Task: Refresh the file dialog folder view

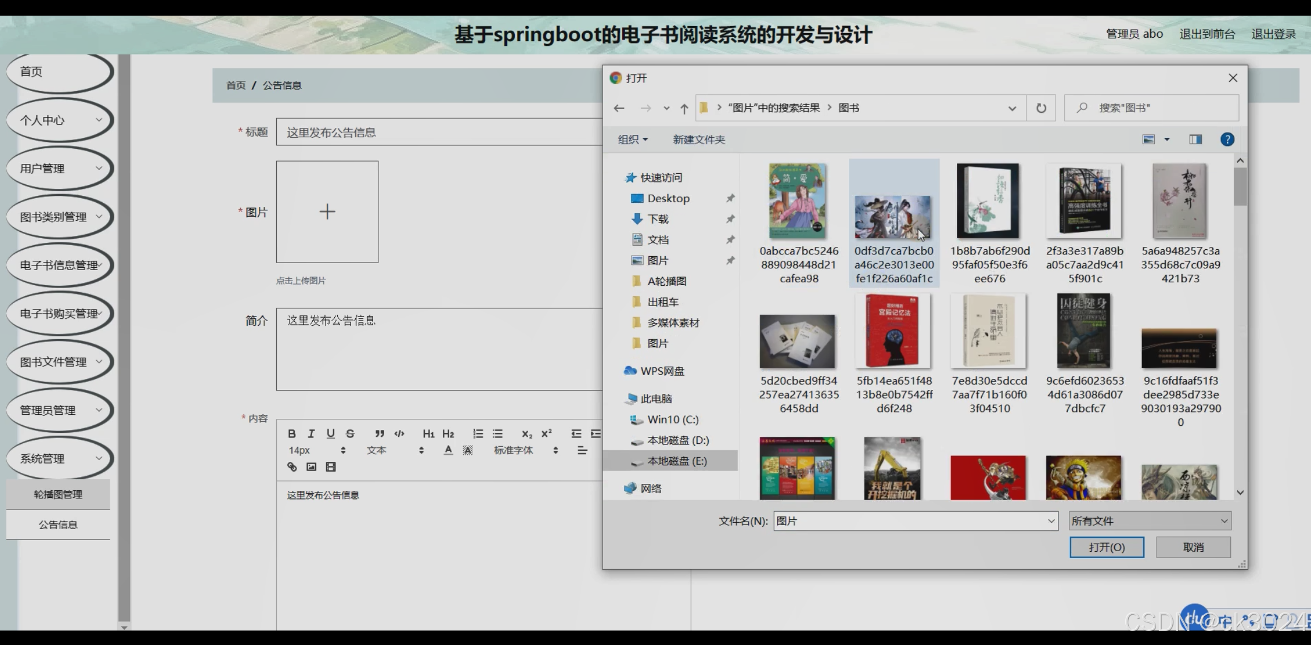Action: tap(1041, 108)
